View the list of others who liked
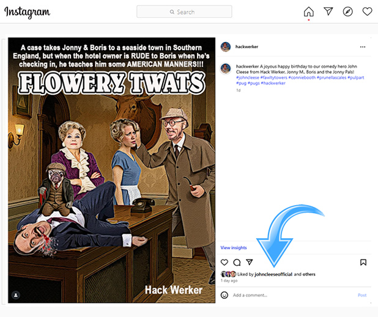 point(309,274)
